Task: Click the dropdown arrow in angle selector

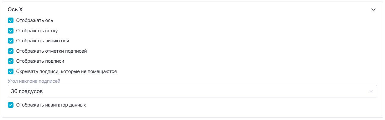Action: (x=371, y=91)
